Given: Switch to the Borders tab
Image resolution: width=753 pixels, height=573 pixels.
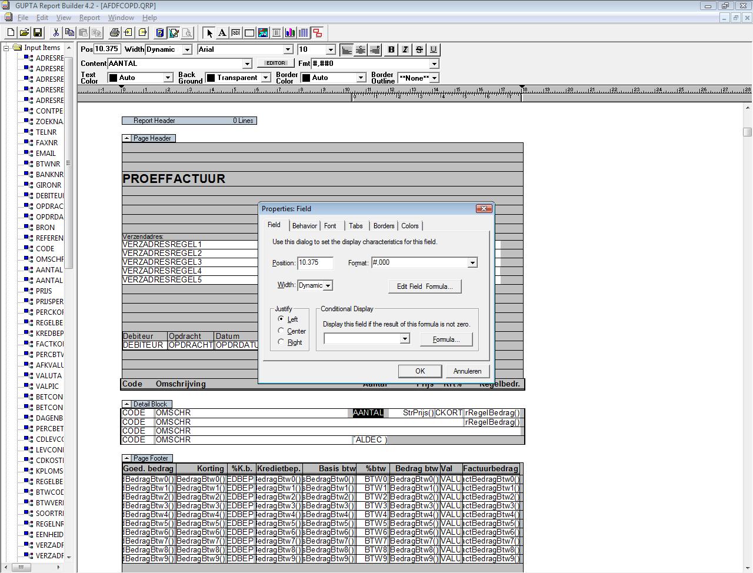Looking at the screenshot, I should (384, 226).
